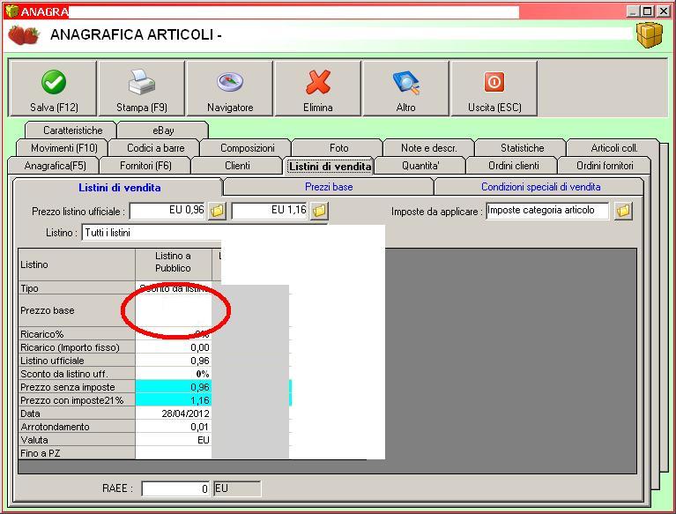This screenshot has width=676, height=514.
Task: Open the Quantita' tab
Action: [x=420, y=166]
